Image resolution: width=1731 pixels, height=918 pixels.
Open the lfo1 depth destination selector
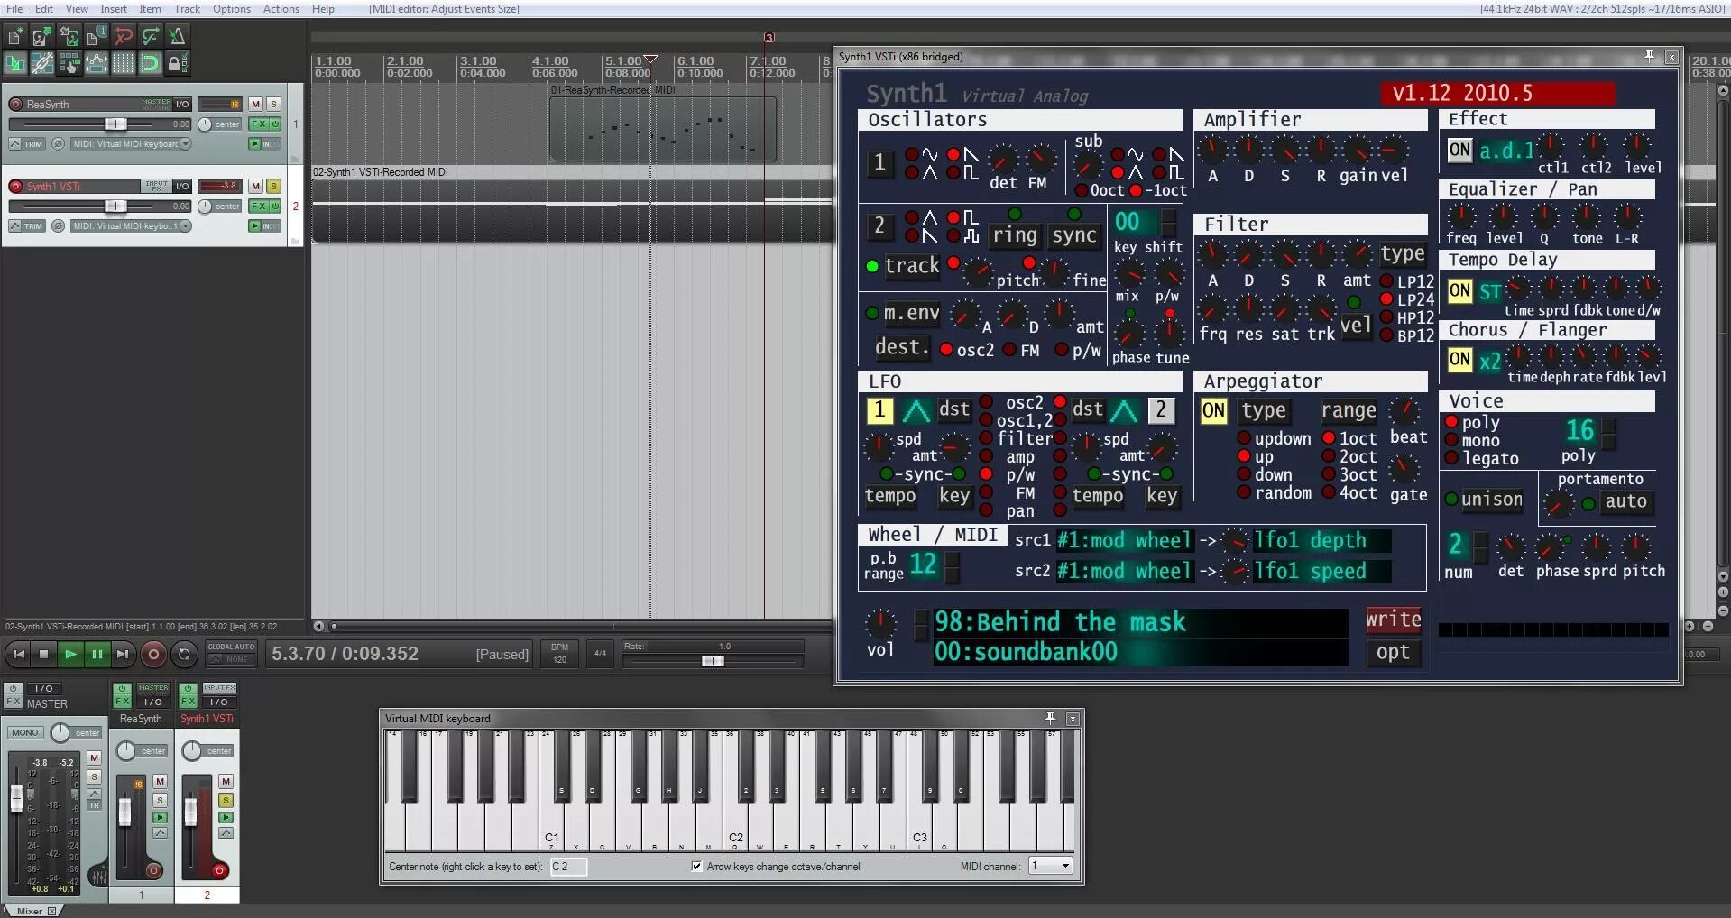[1321, 540]
